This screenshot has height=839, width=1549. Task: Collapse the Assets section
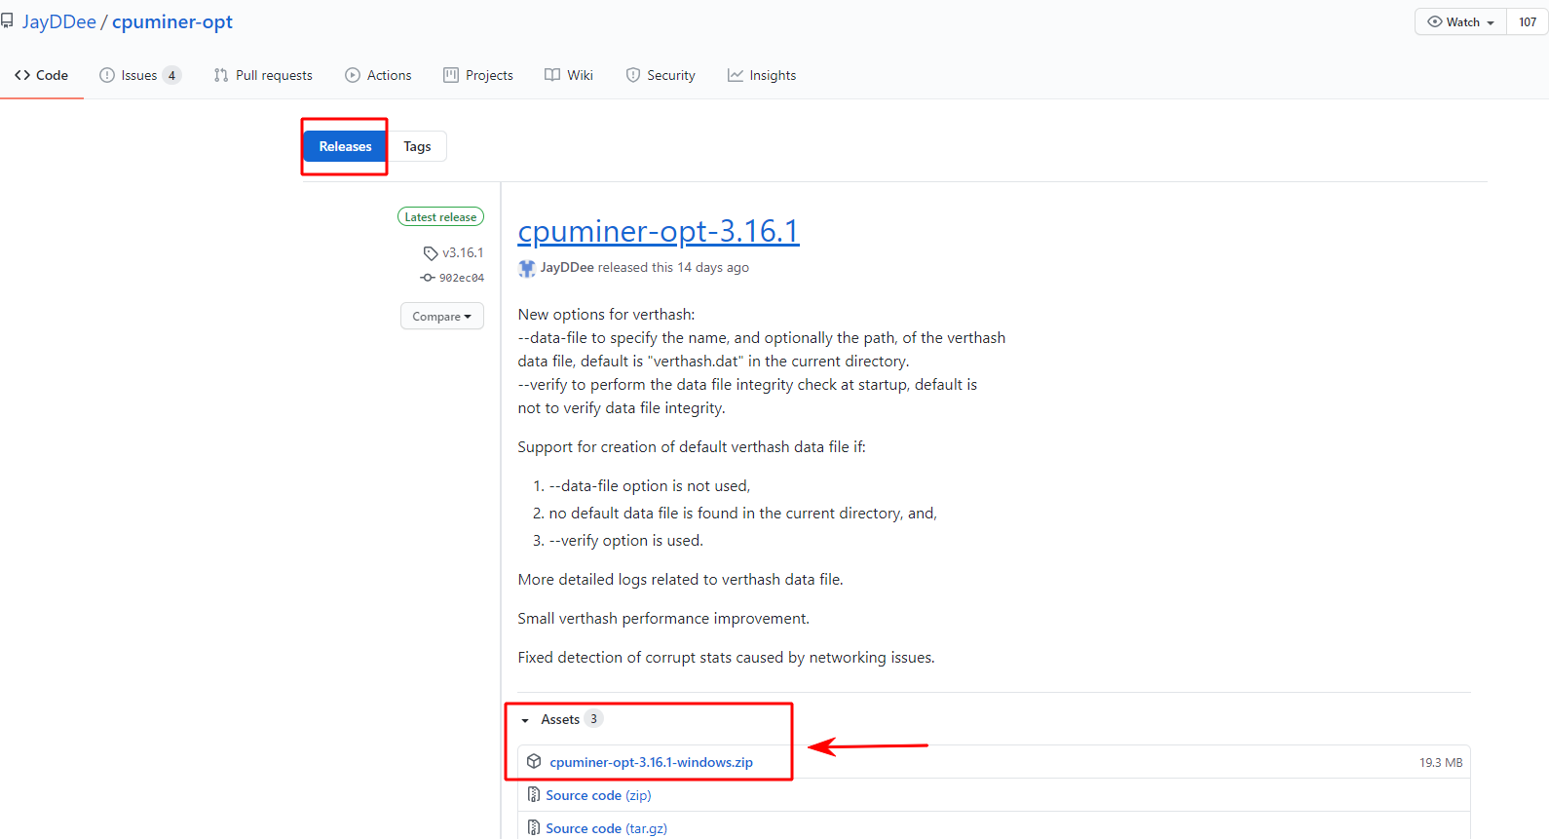coord(560,719)
